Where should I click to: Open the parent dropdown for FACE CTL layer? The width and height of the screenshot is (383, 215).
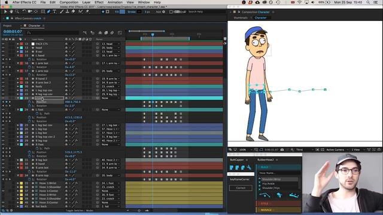111,44
